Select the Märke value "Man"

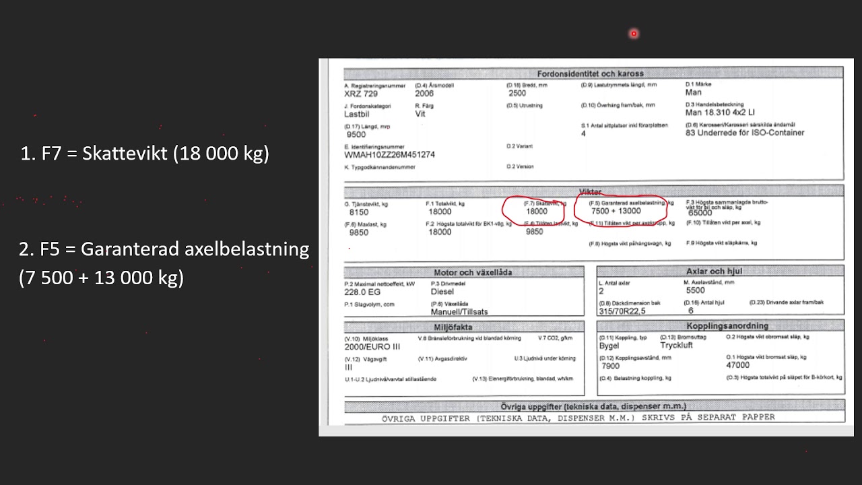[693, 92]
